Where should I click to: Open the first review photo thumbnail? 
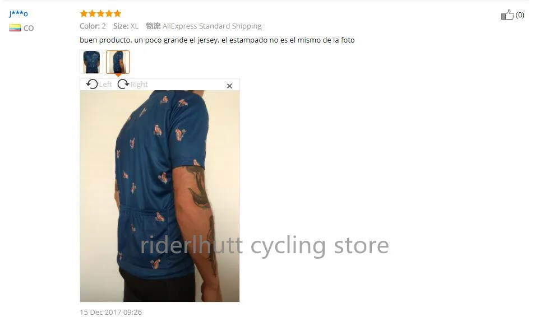coord(91,62)
